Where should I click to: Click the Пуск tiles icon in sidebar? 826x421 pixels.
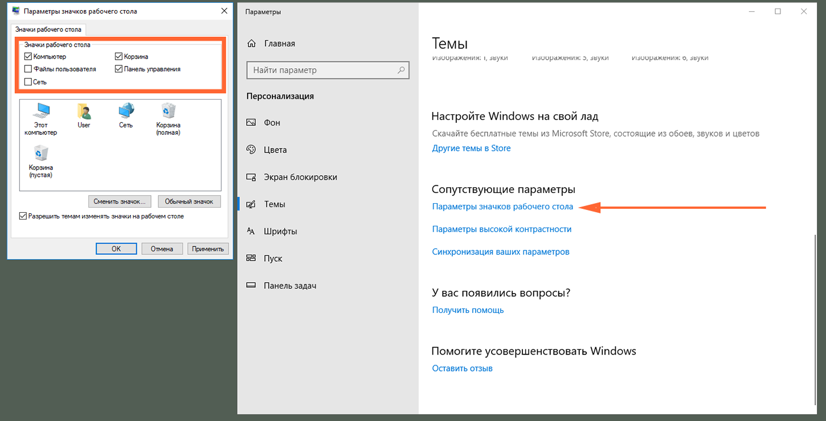click(251, 258)
